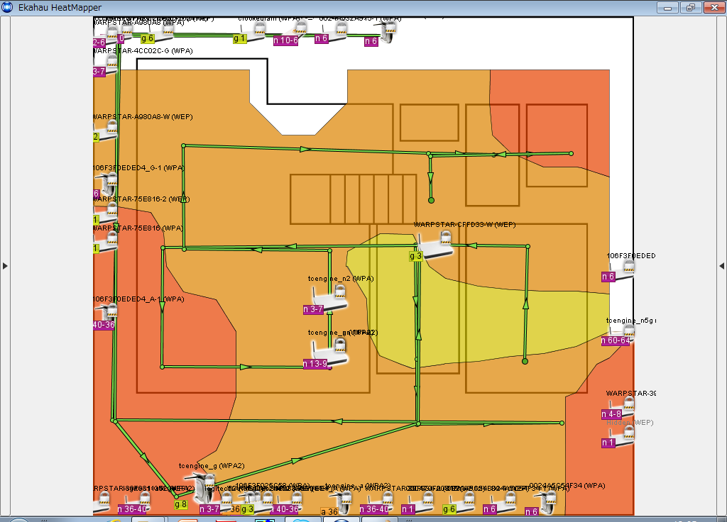Click the WARPSTAR-CFFD33-W router icon
The height and width of the screenshot is (522, 727).
point(435,245)
